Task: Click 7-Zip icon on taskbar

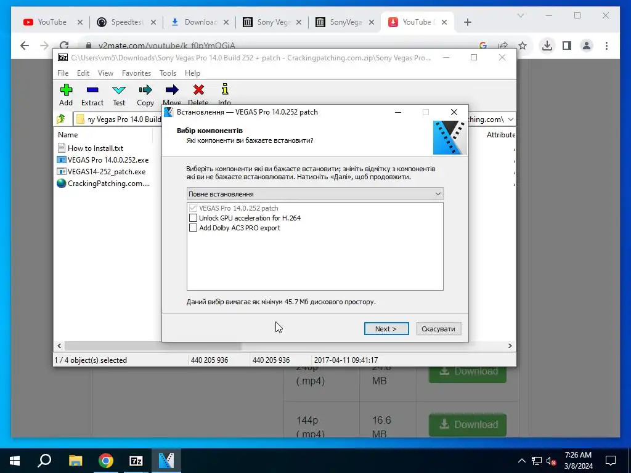Action: (x=136, y=461)
